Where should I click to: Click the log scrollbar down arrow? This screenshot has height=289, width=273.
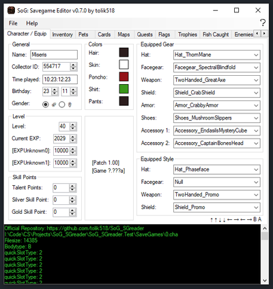(265, 280)
